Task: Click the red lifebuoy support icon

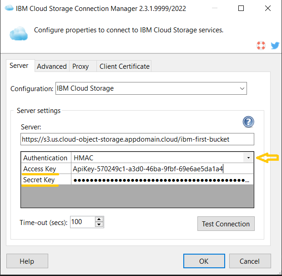Action: coord(261,46)
